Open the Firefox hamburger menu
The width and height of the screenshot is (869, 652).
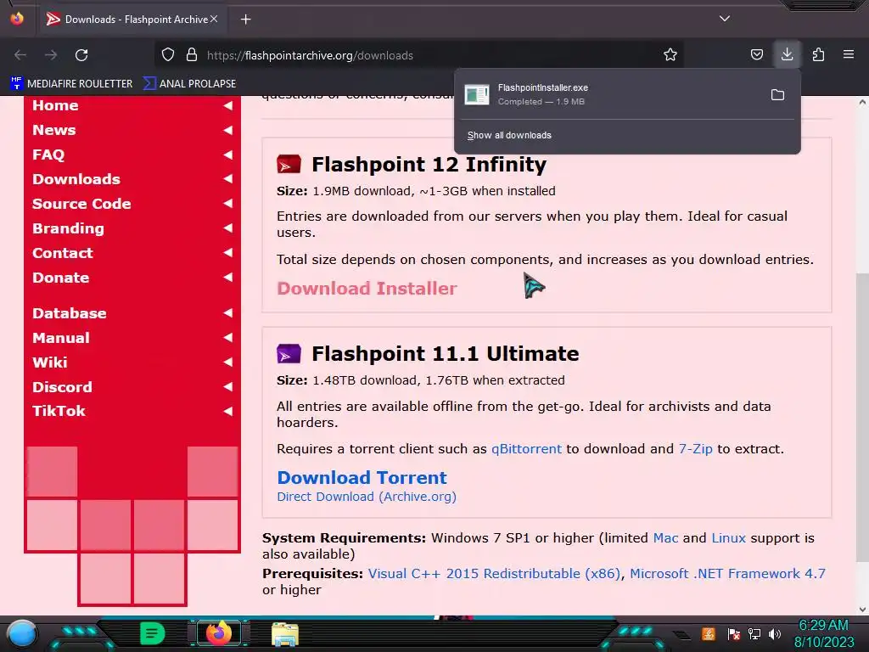[x=849, y=55]
